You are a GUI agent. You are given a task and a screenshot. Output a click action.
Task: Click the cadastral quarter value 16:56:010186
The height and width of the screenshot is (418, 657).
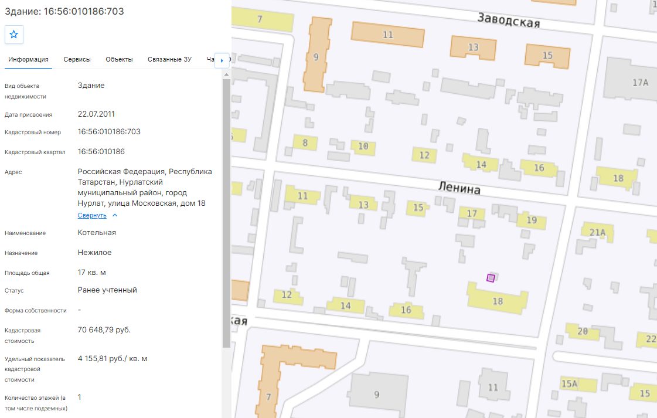coord(101,152)
